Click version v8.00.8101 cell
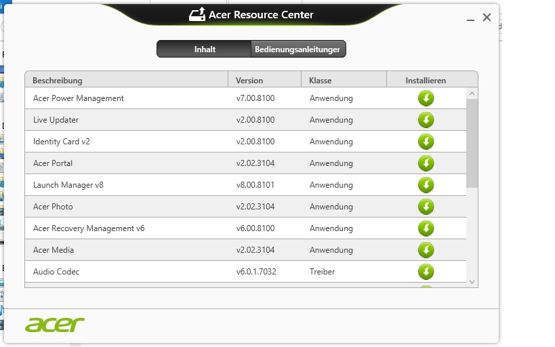 255,185
